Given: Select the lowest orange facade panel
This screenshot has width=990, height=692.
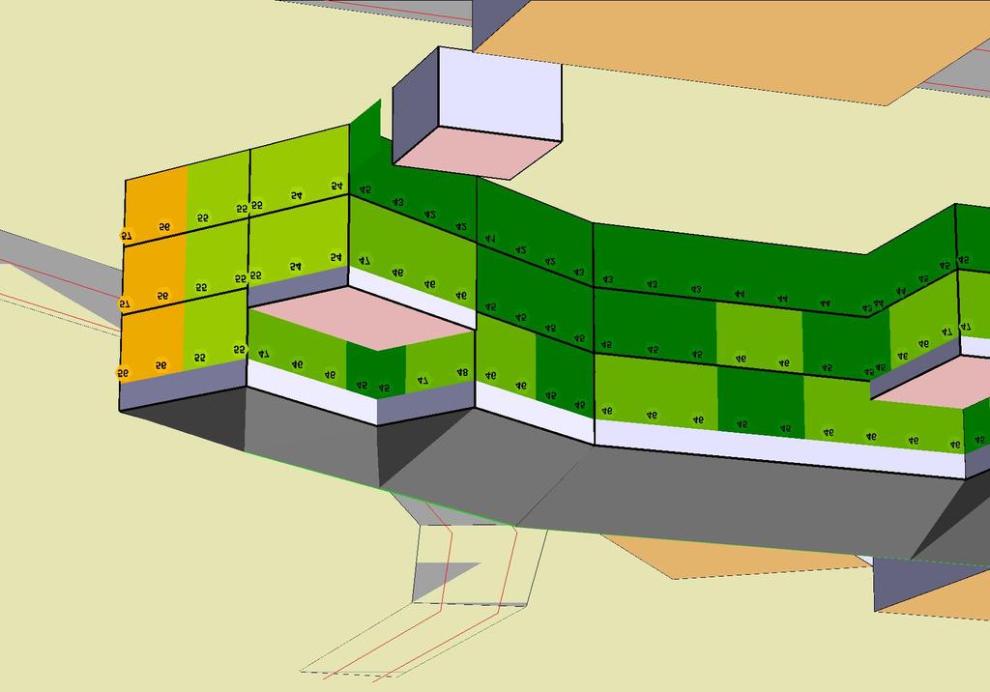Looking at the screenshot, I should [x=152, y=342].
